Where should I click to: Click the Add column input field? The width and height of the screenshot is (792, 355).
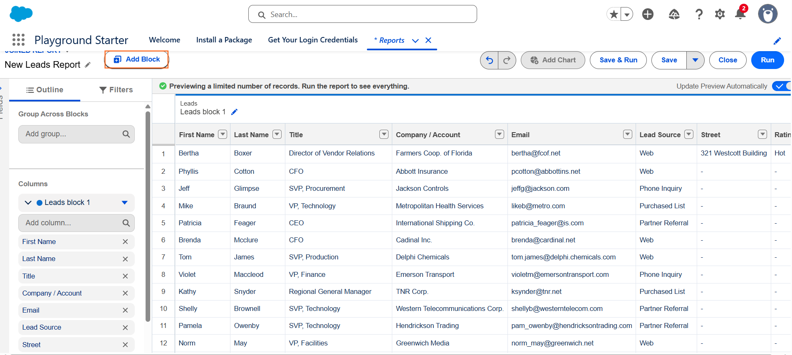tap(77, 223)
